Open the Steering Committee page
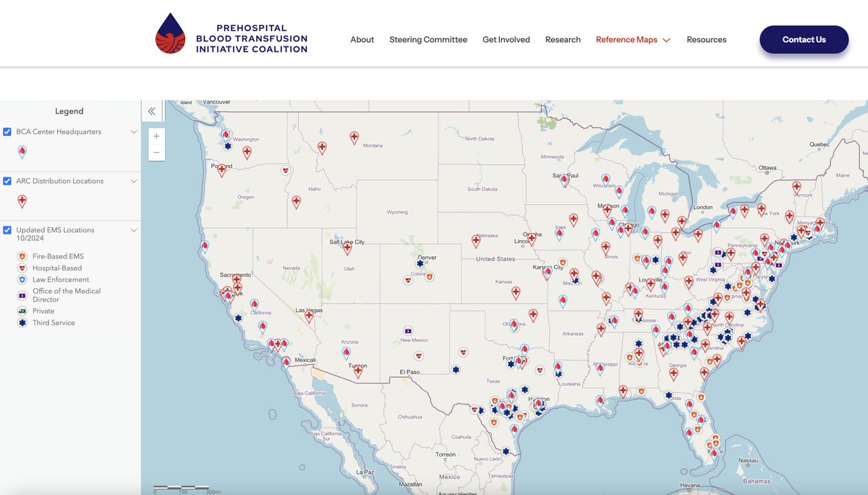 point(428,40)
